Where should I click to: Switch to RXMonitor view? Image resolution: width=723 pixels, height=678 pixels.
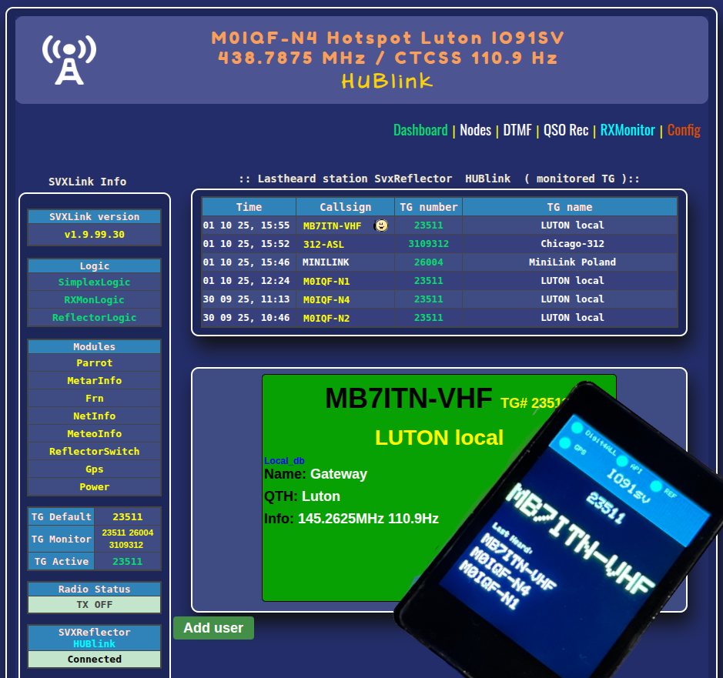pos(628,130)
